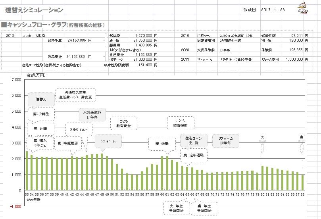321x219 pixels.
Task: Click the duck mascot image beside the date
Action: pos(303,8)
